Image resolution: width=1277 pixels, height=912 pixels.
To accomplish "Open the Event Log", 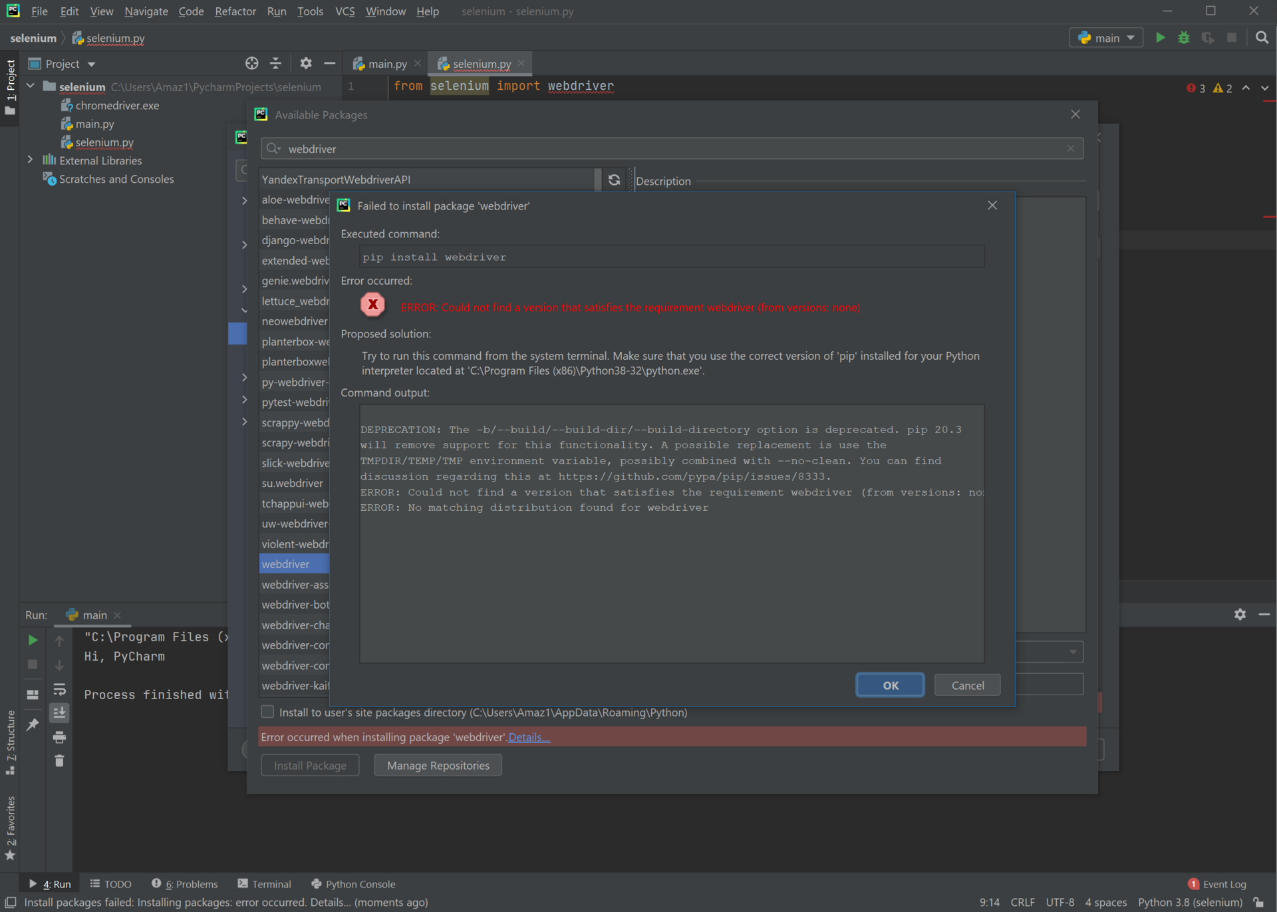I will 1217,884.
